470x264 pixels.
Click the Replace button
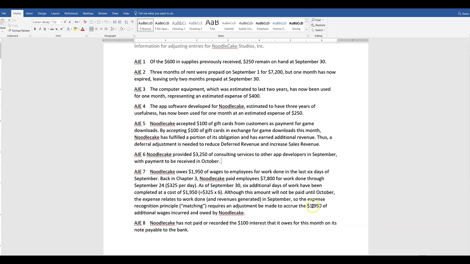[318, 25]
